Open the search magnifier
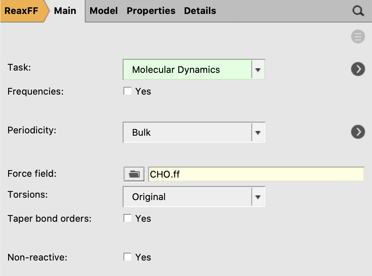 (358, 10)
